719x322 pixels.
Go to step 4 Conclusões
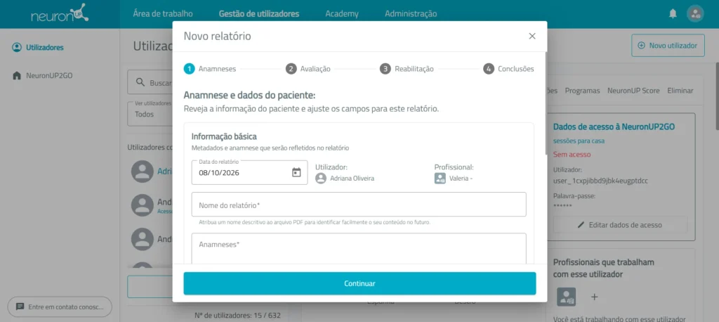click(x=508, y=69)
